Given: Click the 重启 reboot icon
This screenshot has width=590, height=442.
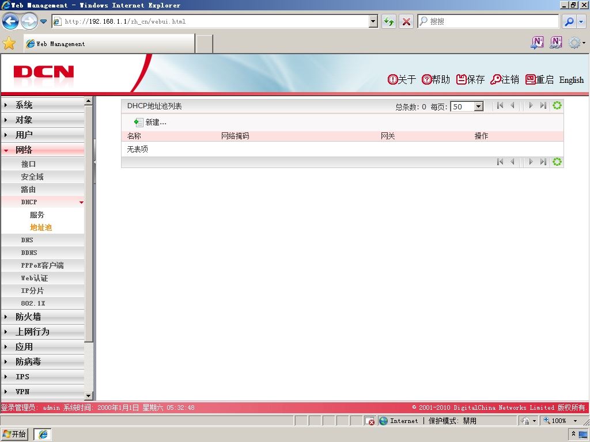Looking at the screenshot, I should [x=530, y=79].
